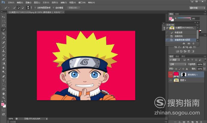Click the subtract from selection mode icon
Image resolution: width=207 pixels, height=123 pixels.
click(x=23, y=8)
